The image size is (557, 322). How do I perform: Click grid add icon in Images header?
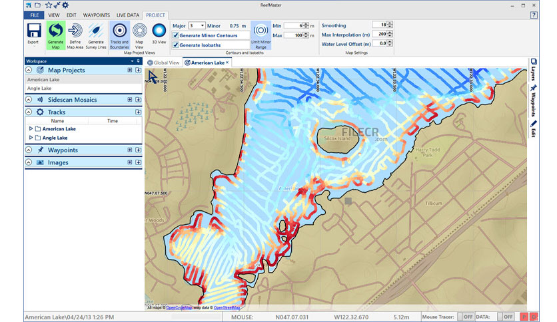(x=130, y=162)
